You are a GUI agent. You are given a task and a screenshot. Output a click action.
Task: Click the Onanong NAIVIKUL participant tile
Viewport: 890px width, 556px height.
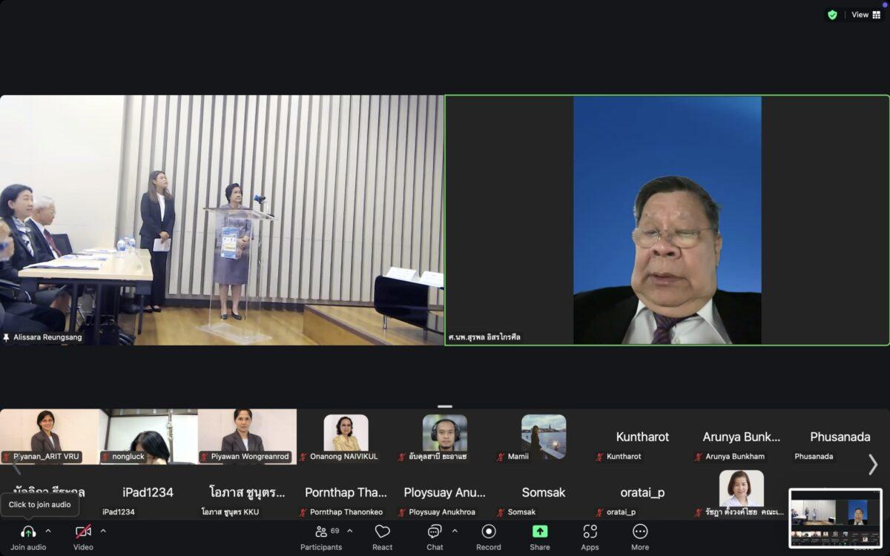pos(346,437)
